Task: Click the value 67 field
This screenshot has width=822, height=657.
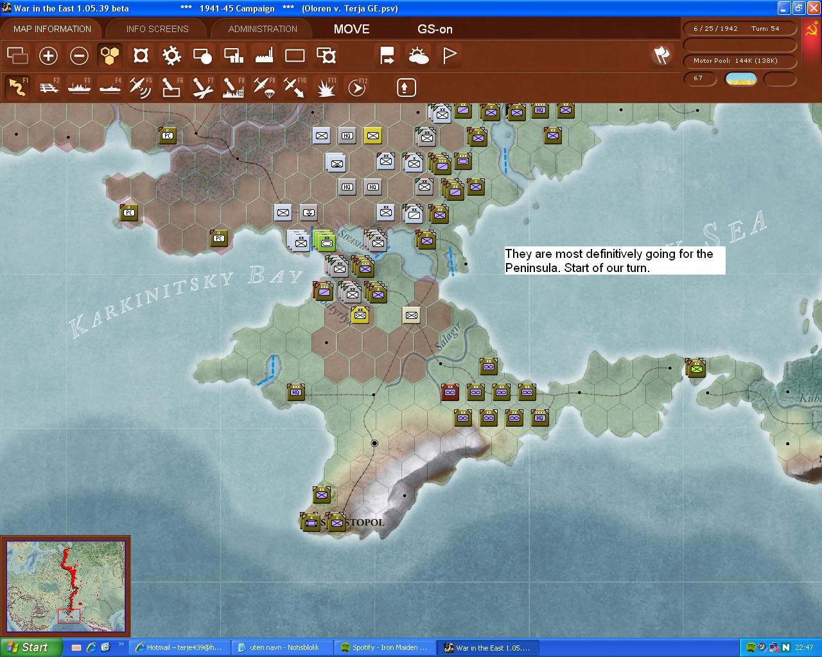Action: [x=700, y=78]
